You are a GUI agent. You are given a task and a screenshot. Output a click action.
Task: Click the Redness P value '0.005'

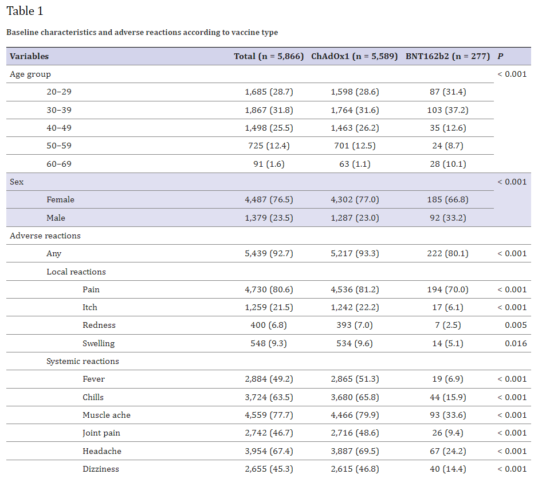pos(516,326)
